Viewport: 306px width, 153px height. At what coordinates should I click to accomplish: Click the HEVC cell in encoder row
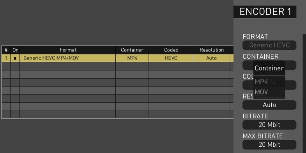[171, 58]
